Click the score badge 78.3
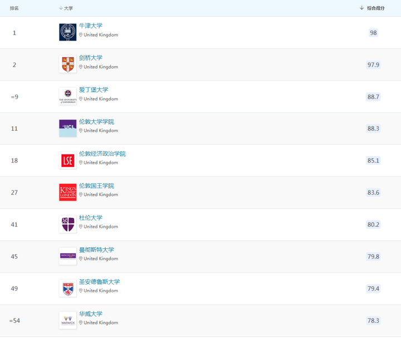 click(373, 320)
